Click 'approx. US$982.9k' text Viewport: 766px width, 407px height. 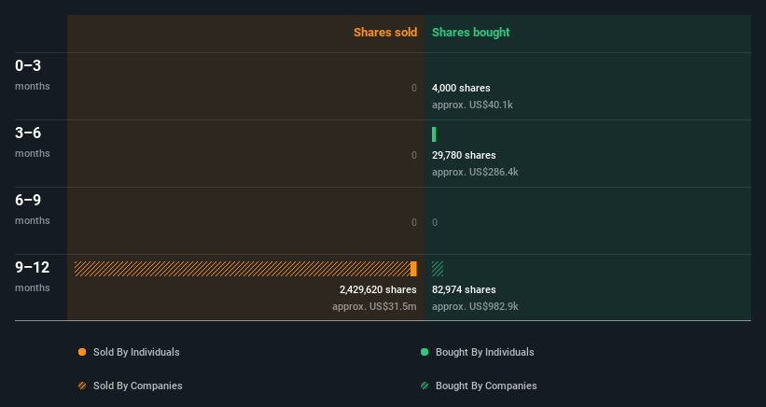475,306
